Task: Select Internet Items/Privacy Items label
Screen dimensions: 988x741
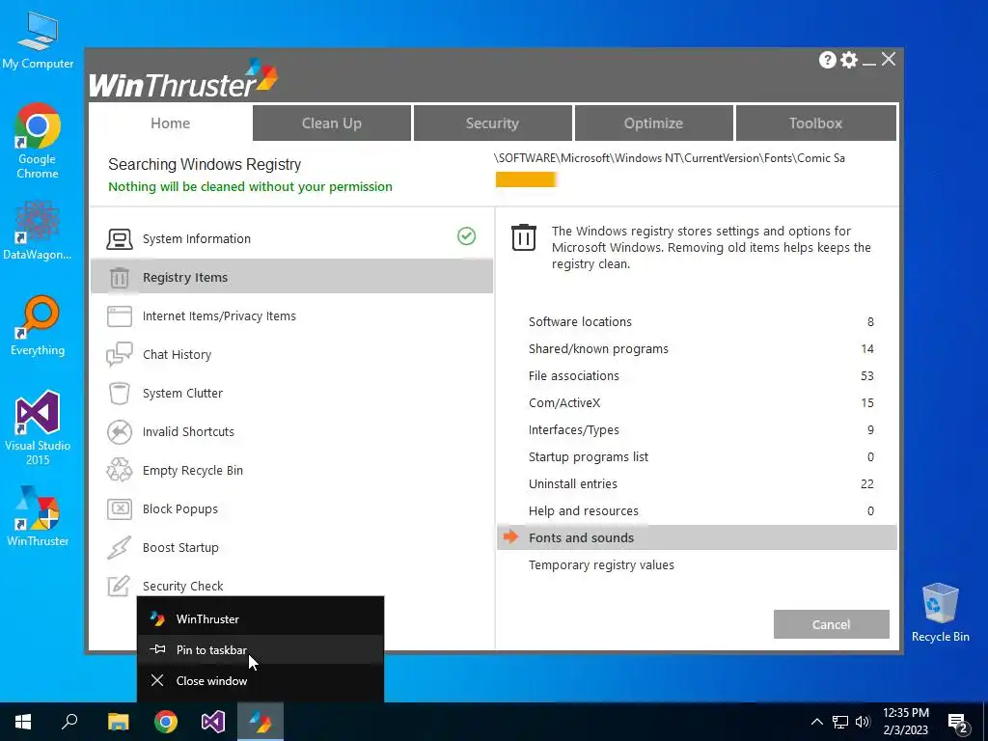Action: point(219,316)
